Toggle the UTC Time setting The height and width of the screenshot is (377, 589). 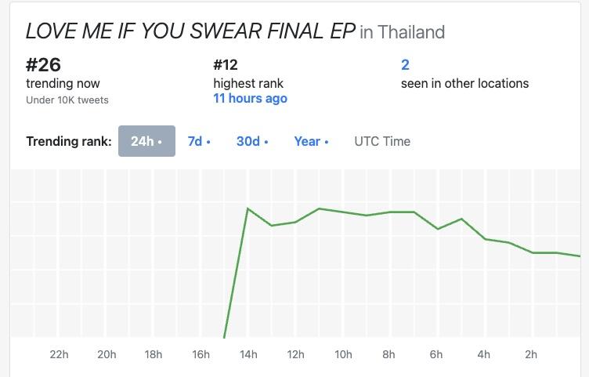pos(382,141)
